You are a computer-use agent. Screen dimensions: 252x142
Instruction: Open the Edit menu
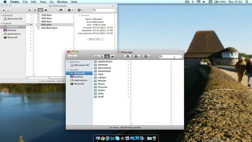tap(33, 2)
